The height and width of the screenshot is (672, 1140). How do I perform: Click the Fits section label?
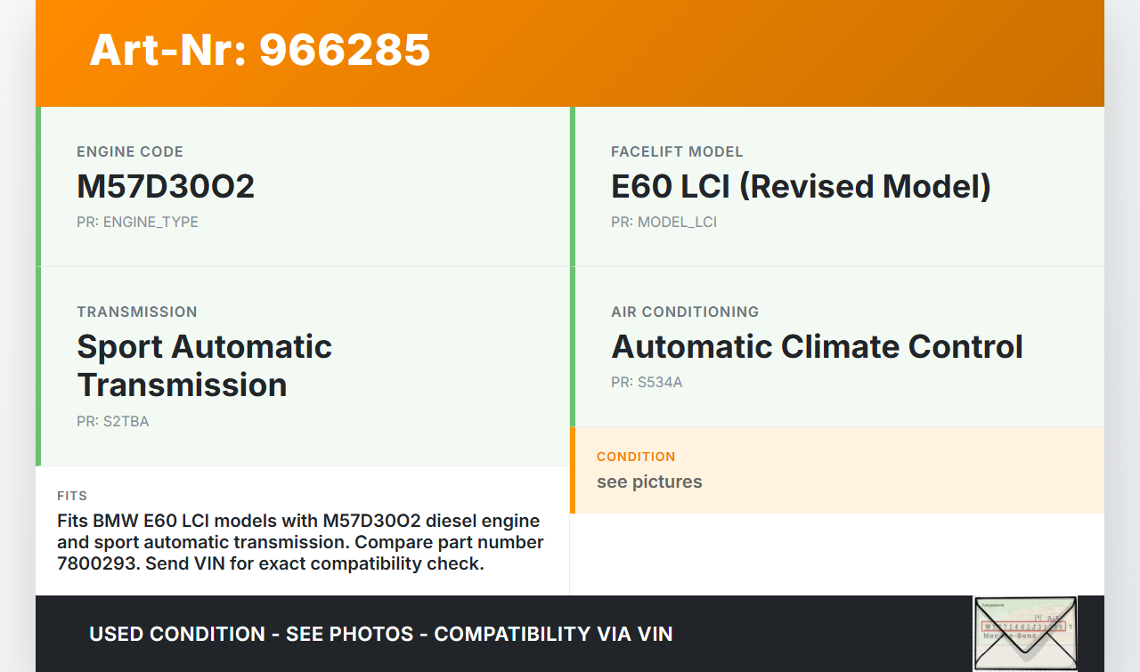coord(72,496)
